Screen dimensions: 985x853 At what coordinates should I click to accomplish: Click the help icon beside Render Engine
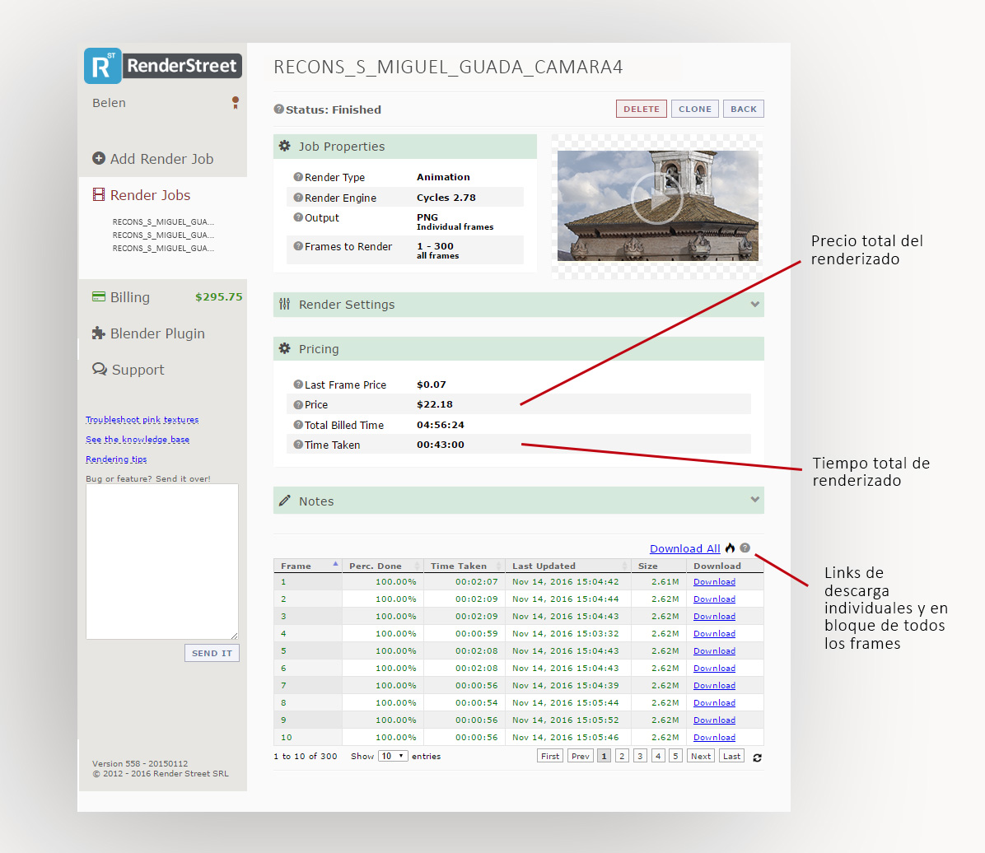298,198
